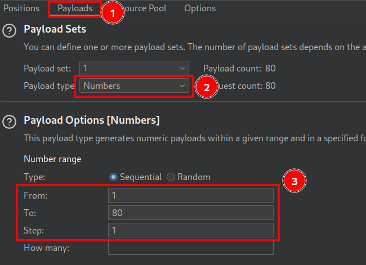Select the Sequential number type
Screen dimensions: 366x265
[114, 177]
